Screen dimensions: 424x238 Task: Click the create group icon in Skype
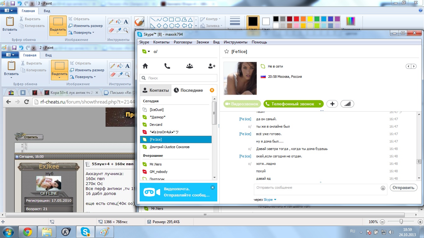click(x=190, y=66)
